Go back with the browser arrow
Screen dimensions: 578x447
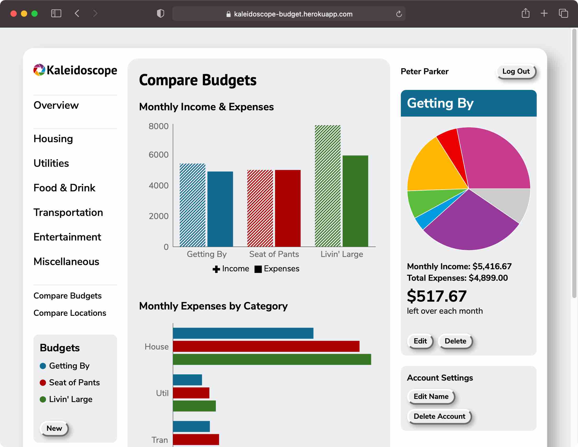[77, 14]
